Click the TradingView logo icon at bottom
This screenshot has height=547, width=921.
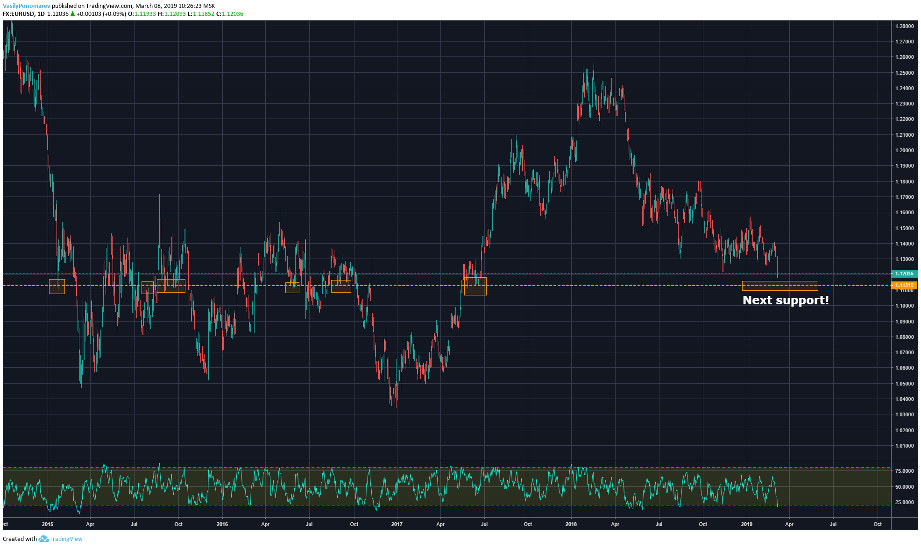pos(43,539)
